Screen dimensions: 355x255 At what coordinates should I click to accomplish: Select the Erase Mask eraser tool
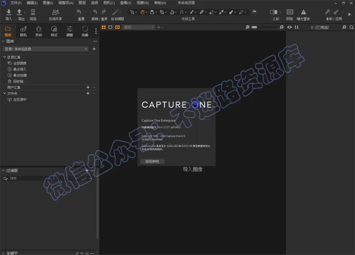tap(211, 12)
